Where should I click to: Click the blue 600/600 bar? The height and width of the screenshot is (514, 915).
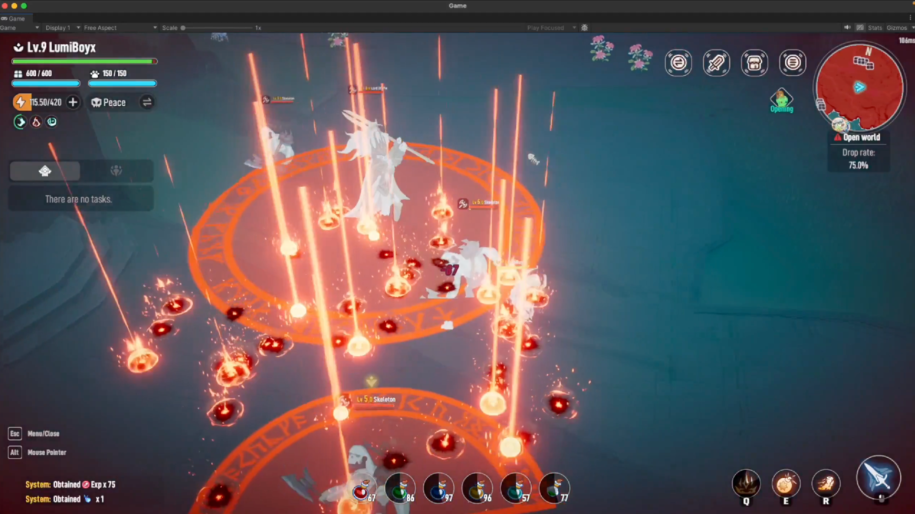point(46,83)
